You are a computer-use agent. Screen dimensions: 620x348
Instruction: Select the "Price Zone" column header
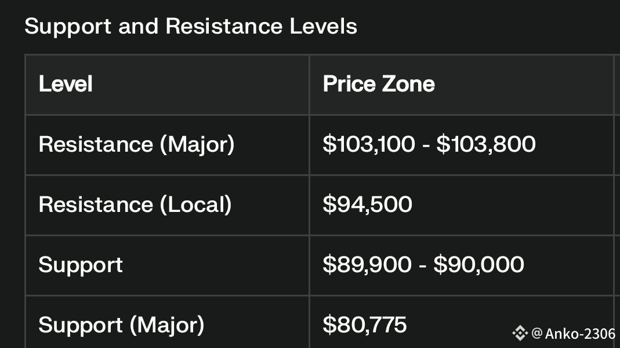[379, 84]
